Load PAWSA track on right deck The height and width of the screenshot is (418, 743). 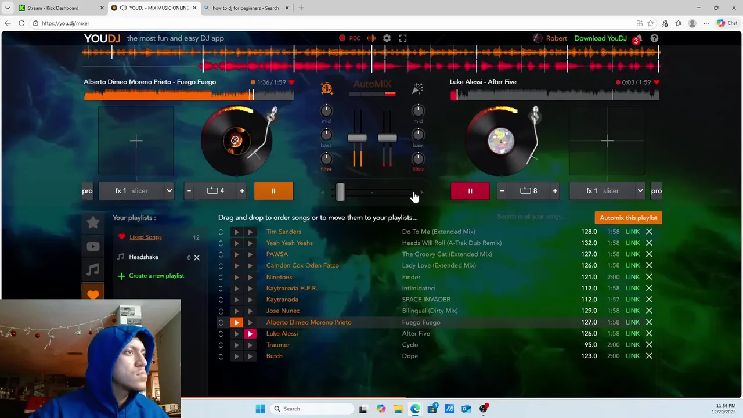tap(250, 254)
